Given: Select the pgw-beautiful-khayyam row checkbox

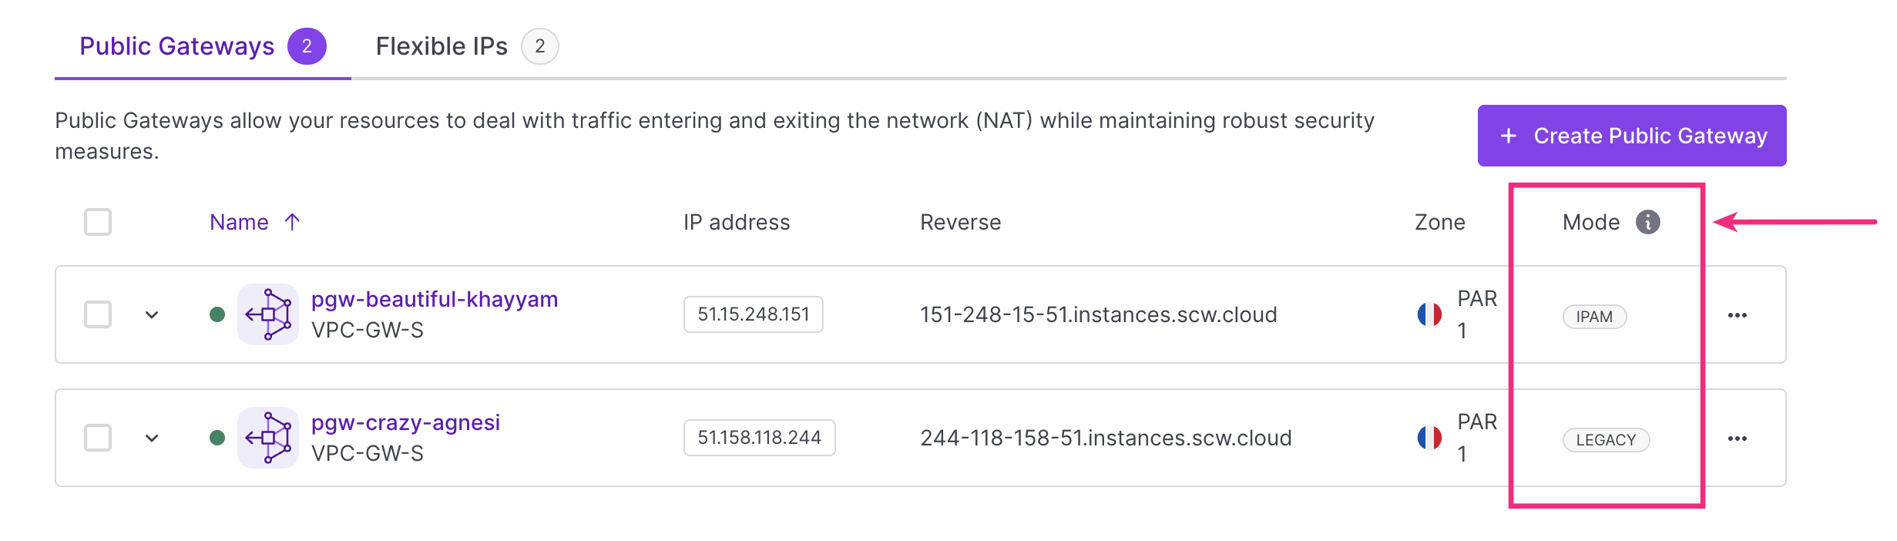Looking at the screenshot, I should (98, 314).
